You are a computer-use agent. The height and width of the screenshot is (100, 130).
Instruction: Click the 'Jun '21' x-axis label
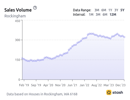click(72, 85)
